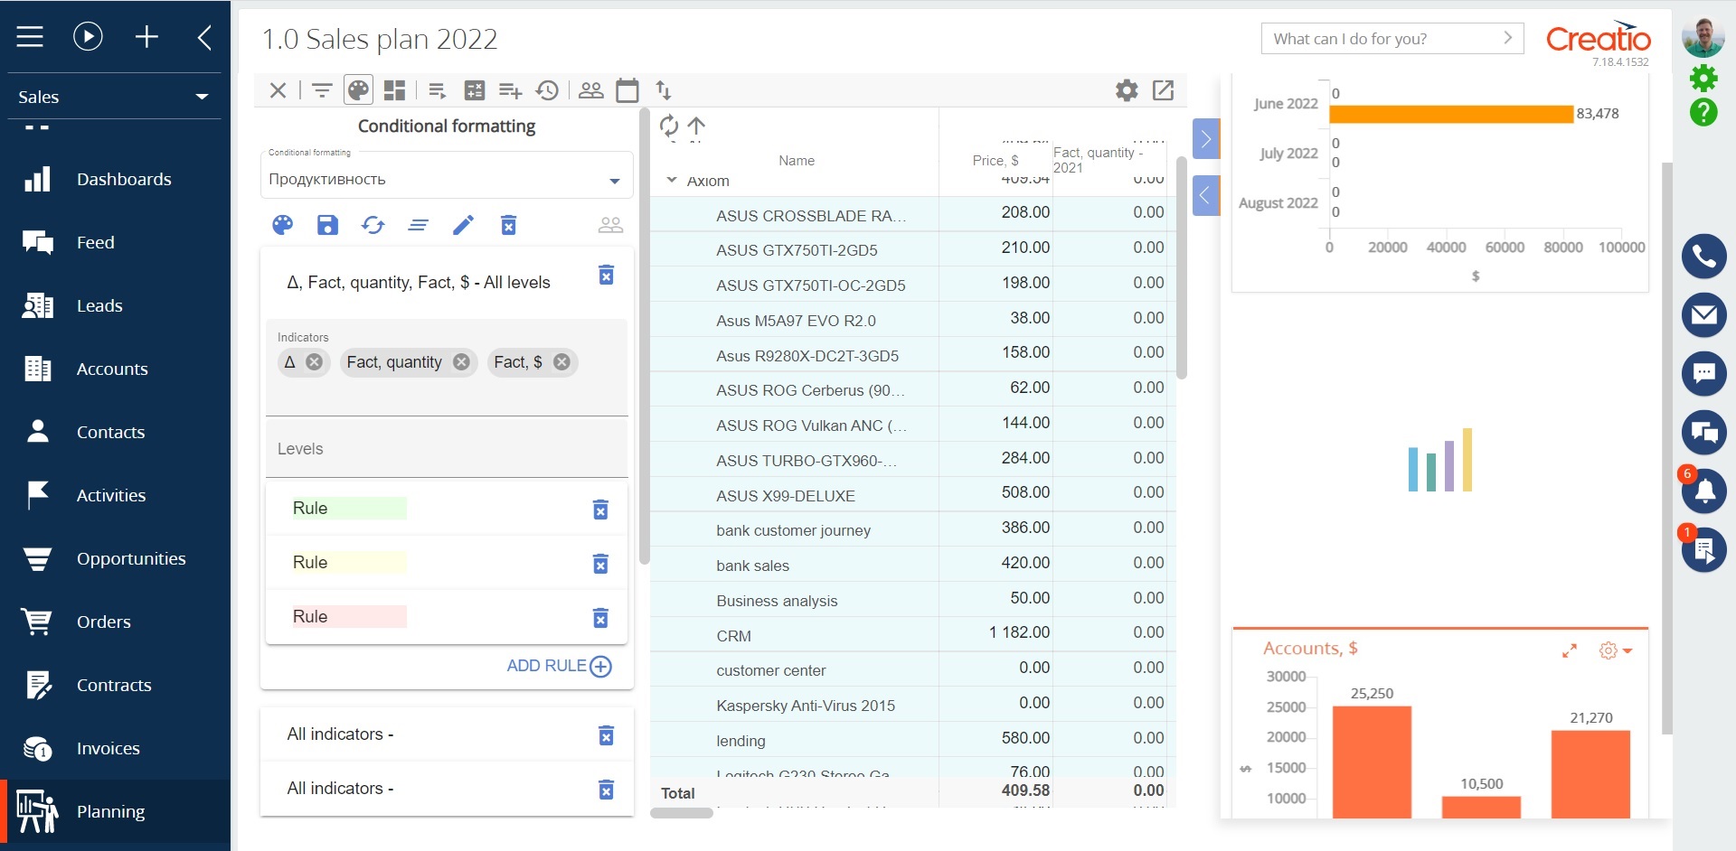Open the Dashboards section
The image size is (1736, 851).
(125, 179)
